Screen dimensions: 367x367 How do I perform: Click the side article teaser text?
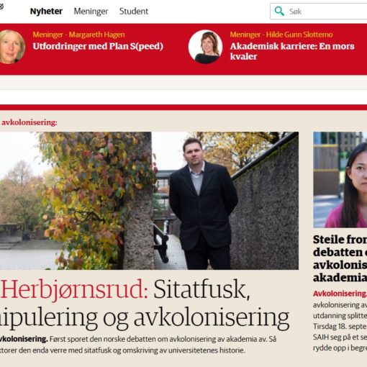click(340, 326)
